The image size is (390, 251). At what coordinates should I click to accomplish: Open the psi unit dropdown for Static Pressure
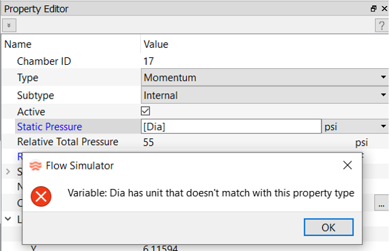click(355, 127)
